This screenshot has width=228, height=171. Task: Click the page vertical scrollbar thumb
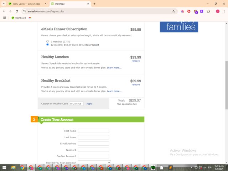tap(227, 85)
